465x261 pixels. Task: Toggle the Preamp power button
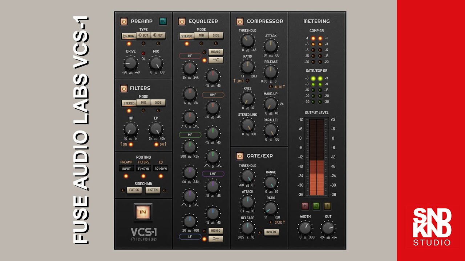pos(124,21)
